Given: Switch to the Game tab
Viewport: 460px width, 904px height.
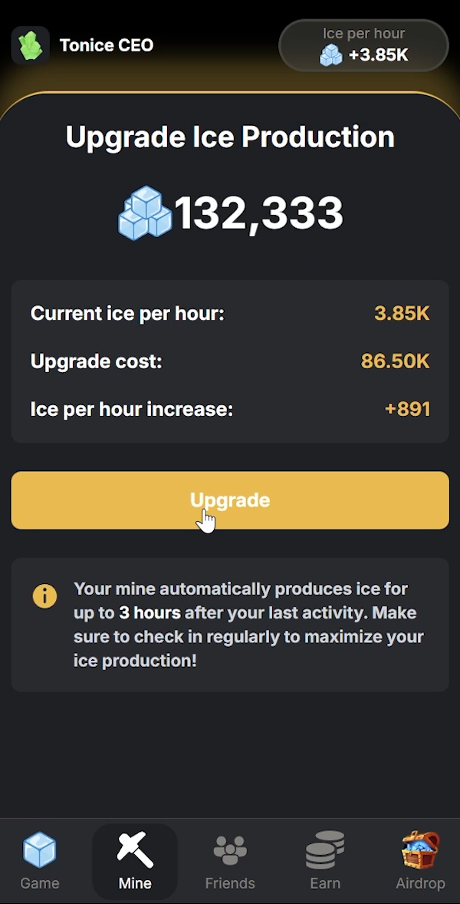Looking at the screenshot, I should pos(39,861).
